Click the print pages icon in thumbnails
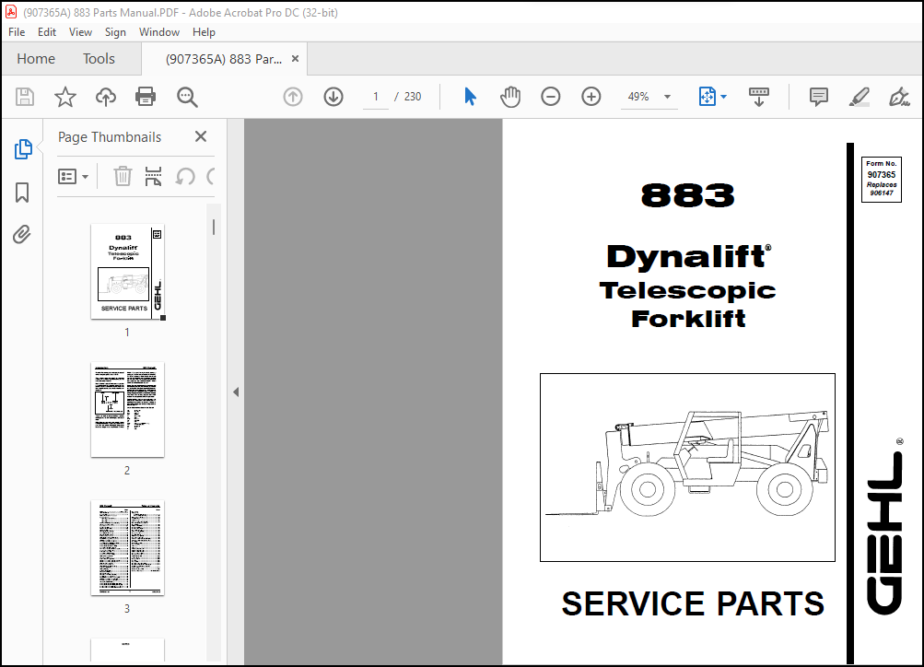 (x=153, y=176)
